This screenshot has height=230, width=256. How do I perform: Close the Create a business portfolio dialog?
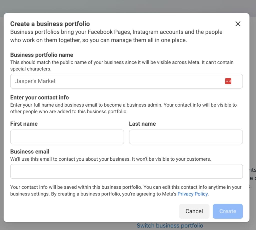pos(238,24)
